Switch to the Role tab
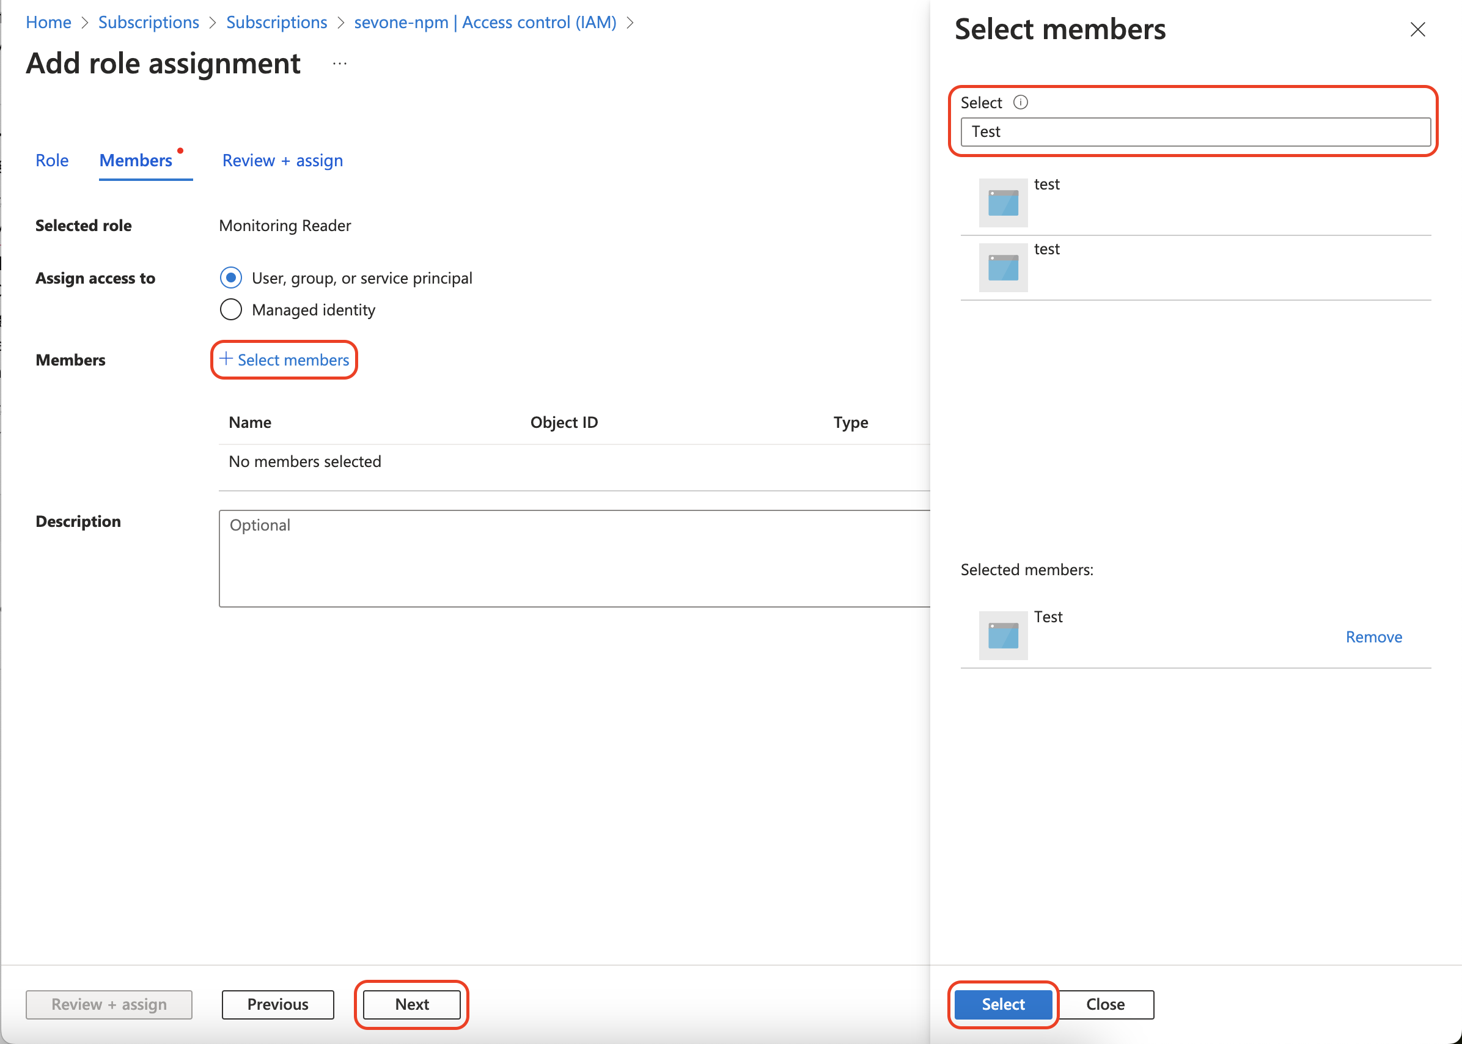This screenshot has height=1044, width=1462. 52,160
